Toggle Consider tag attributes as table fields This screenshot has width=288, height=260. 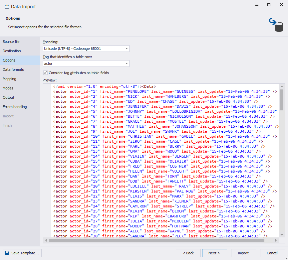coord(46,73)
